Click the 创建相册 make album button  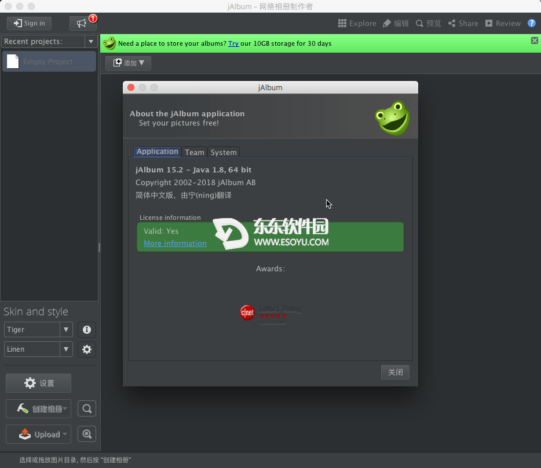[x=39, y=409]
